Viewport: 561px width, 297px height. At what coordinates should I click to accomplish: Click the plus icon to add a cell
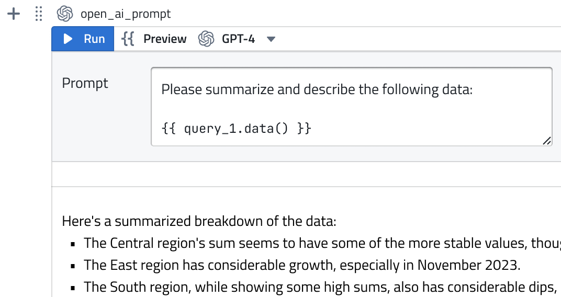14,14
